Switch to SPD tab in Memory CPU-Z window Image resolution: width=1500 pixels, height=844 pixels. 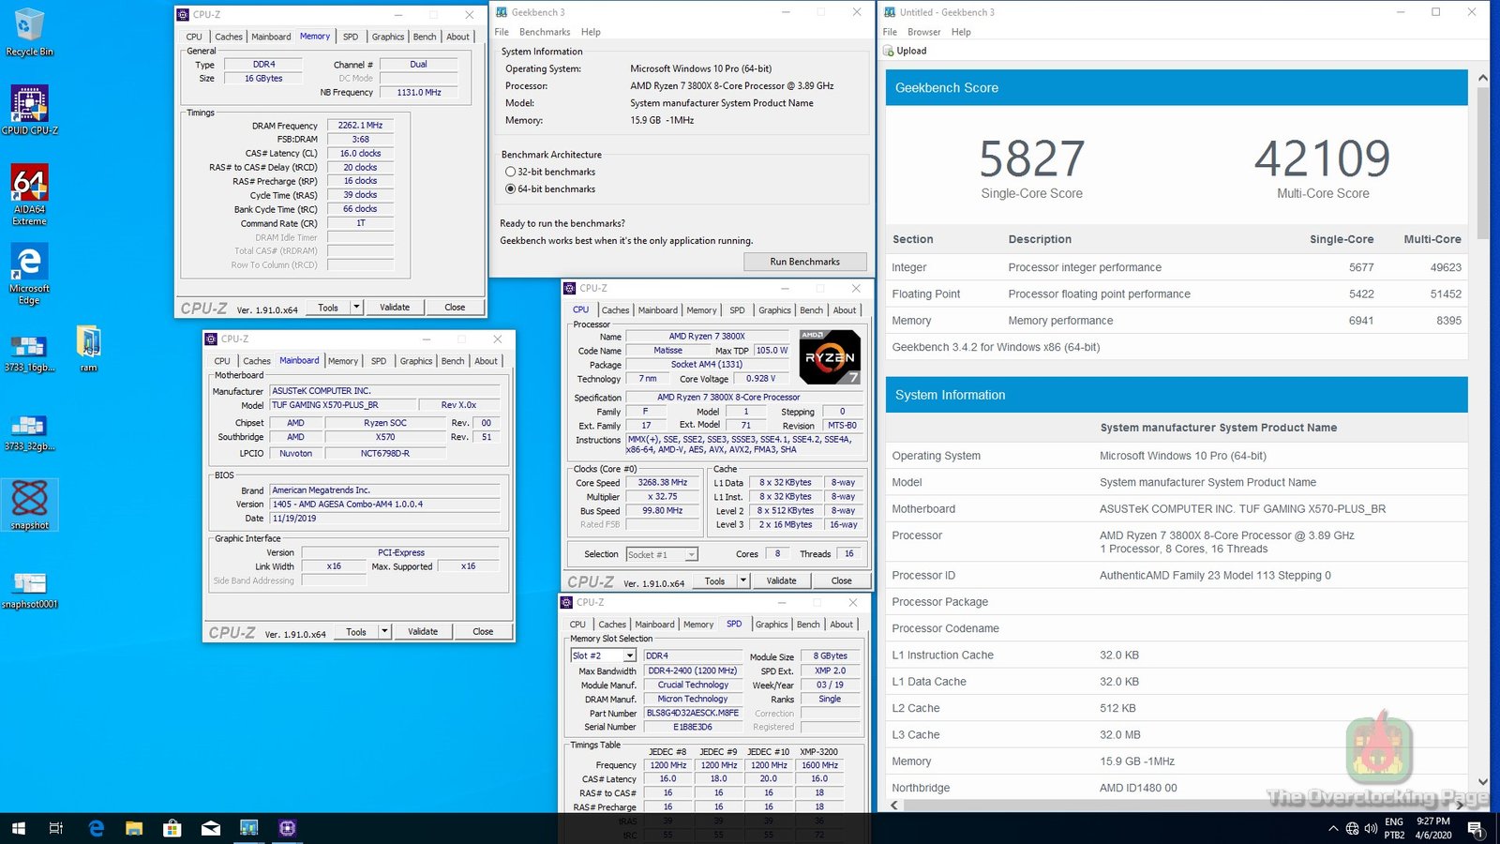350,37
